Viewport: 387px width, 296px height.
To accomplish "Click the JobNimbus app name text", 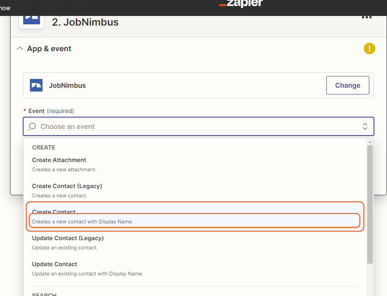I will (67, 85).
